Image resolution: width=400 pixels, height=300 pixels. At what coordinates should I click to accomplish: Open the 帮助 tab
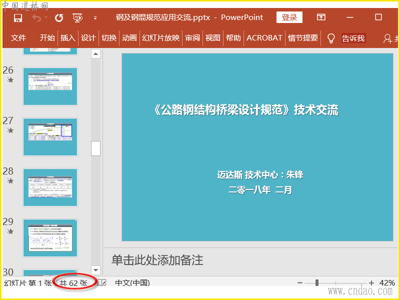[x=233, y=38]
